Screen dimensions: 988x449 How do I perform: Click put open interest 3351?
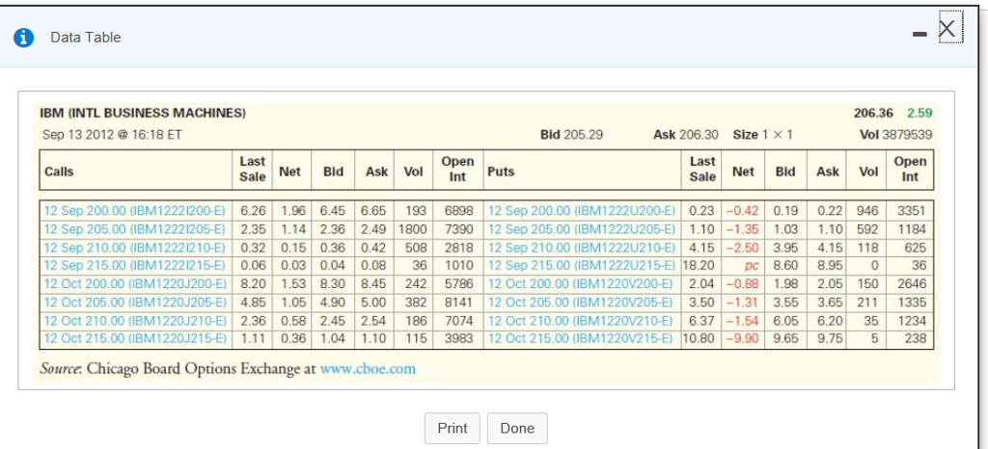coord(911,211)
